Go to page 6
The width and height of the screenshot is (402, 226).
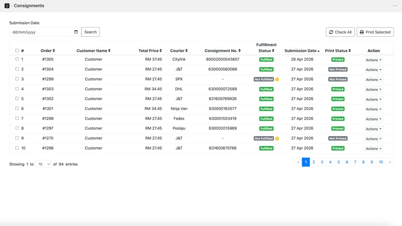[x=347, y=162]
